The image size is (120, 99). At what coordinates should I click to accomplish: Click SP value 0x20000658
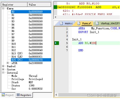[36, 53]
